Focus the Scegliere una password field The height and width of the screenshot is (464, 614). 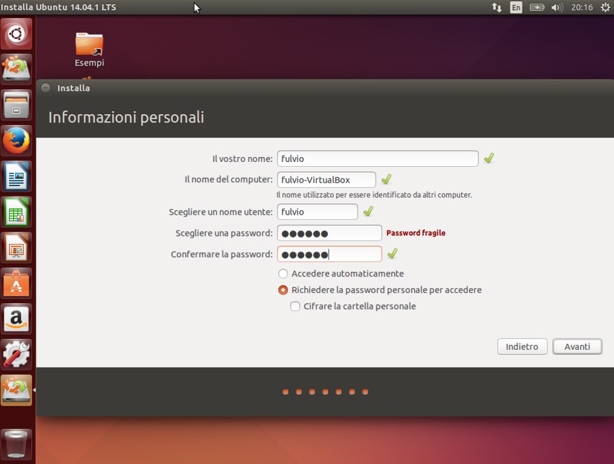[329, 233]
